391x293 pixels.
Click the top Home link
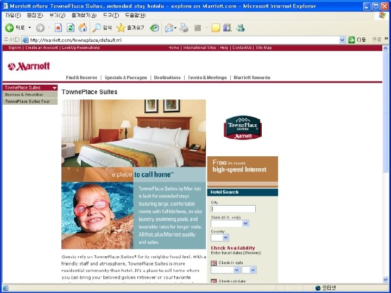174,48
